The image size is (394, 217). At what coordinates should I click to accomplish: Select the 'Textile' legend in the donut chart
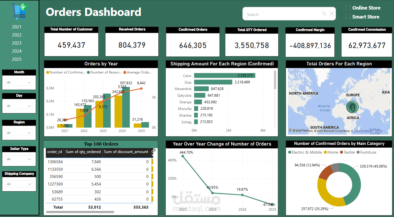click(348, 152)
